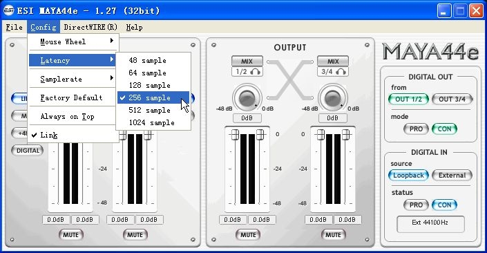Screen dimensions: 487x253
Task: Open the Help menu
Action: 134,28
